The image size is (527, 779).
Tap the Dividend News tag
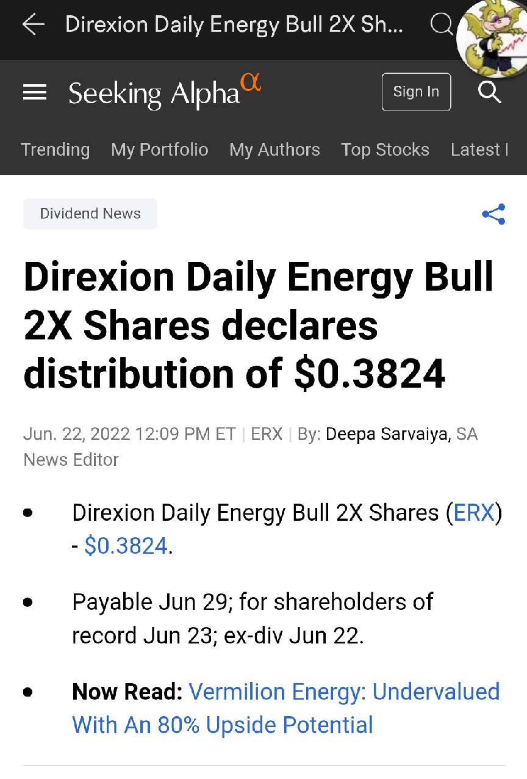point(90,214)
